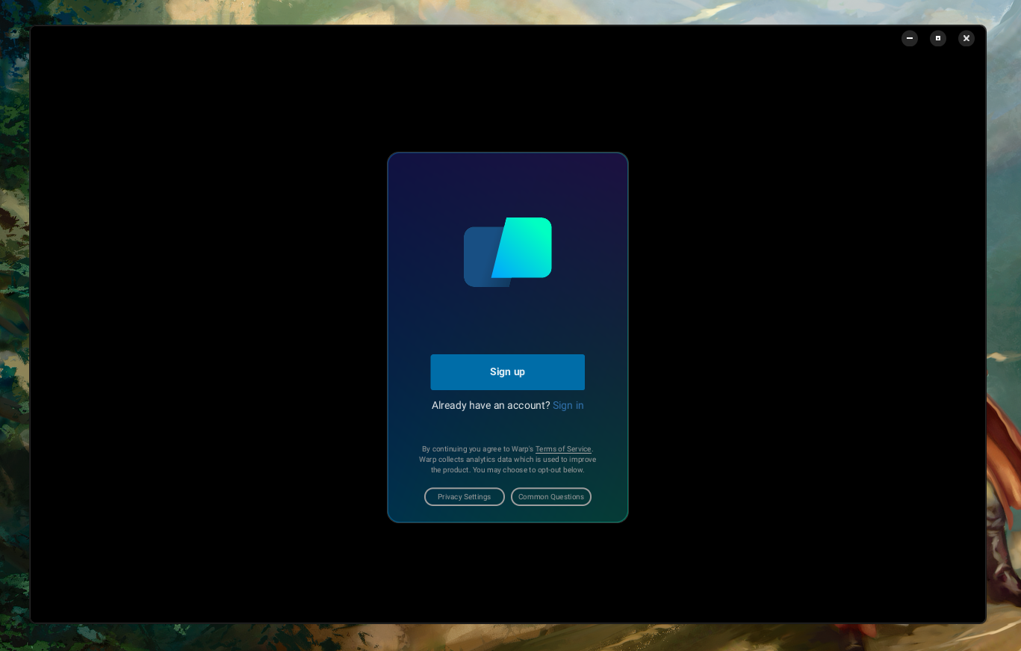Maximize the Warp window

(938, 38)
